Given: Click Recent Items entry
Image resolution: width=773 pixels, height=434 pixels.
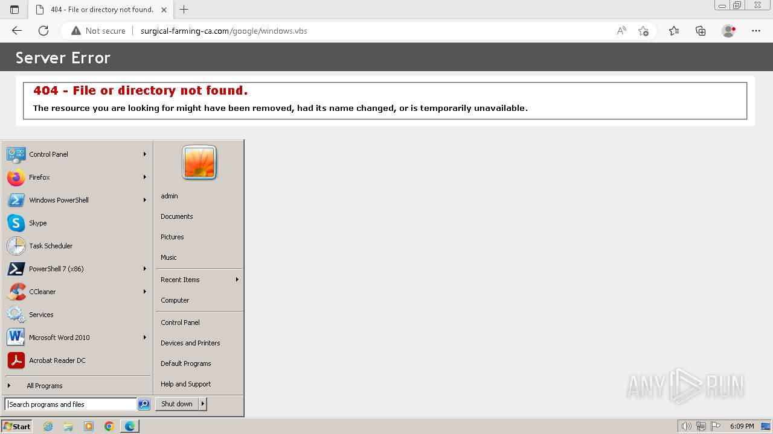Looking at the screenshot, I should pyautogui.click(x=199, y=280).
